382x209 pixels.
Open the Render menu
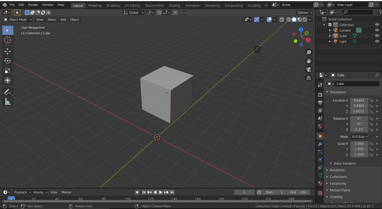click(x=33, y=5)
